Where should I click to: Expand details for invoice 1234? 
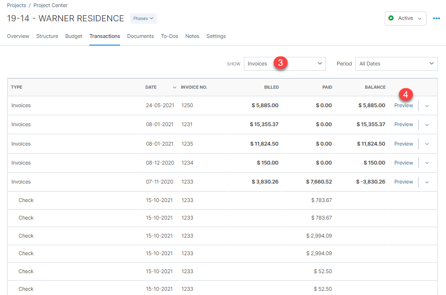tap(427, 163)
